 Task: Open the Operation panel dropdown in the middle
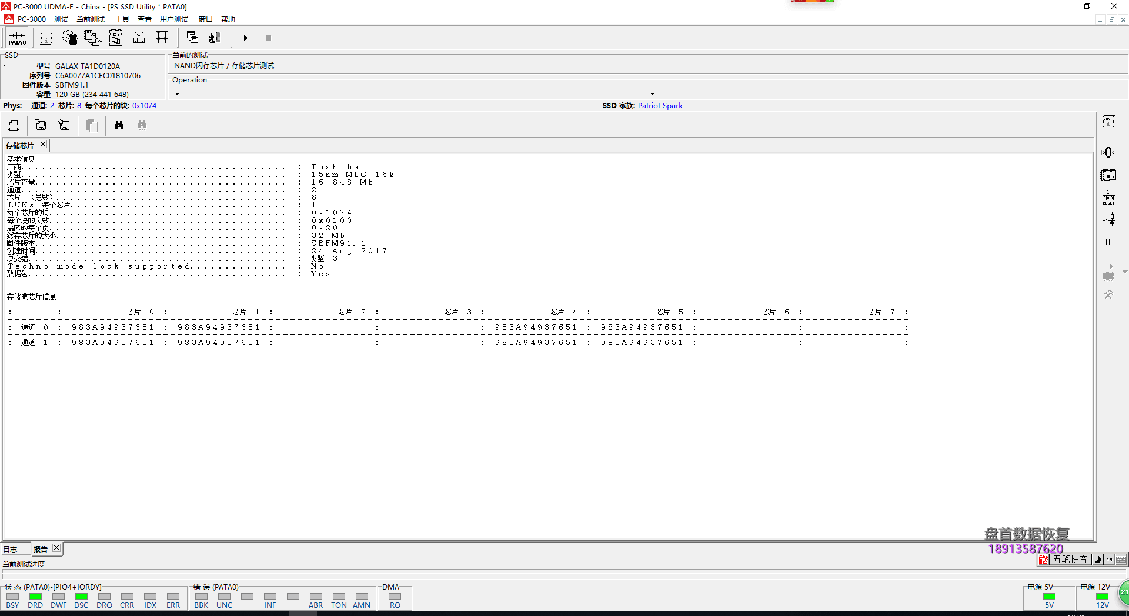[x=652, y=94]
